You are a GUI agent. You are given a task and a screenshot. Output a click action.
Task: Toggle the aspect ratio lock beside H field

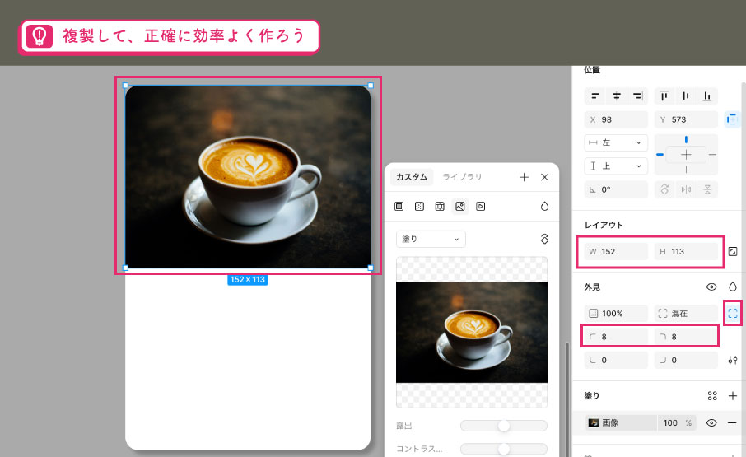pyautogui.click(x=733, y=252)
